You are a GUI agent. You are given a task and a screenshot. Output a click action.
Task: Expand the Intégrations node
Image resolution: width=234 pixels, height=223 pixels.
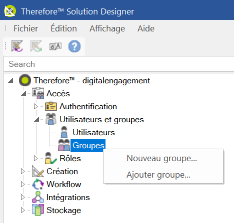tap(23, 197)
